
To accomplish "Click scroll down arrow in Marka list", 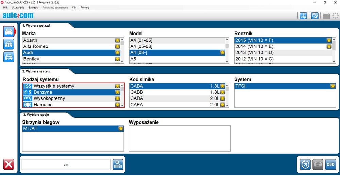I will point(122,62).
